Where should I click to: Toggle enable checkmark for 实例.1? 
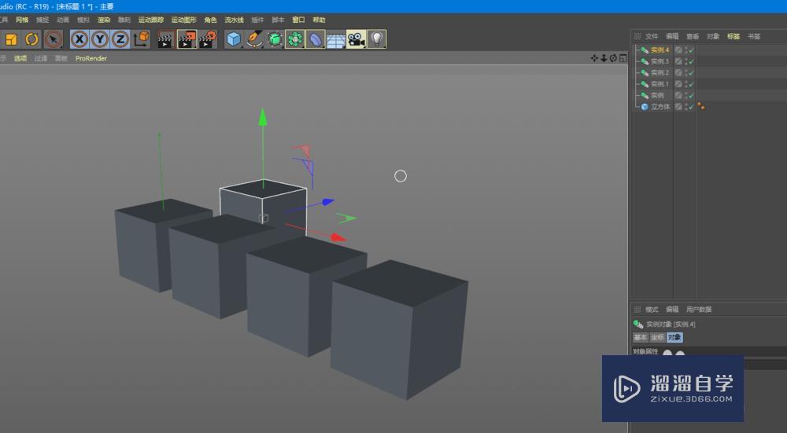(691, 84)
